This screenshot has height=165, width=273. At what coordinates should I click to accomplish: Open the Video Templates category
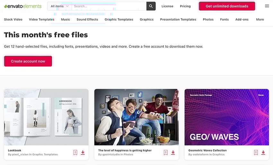point(42,20)
